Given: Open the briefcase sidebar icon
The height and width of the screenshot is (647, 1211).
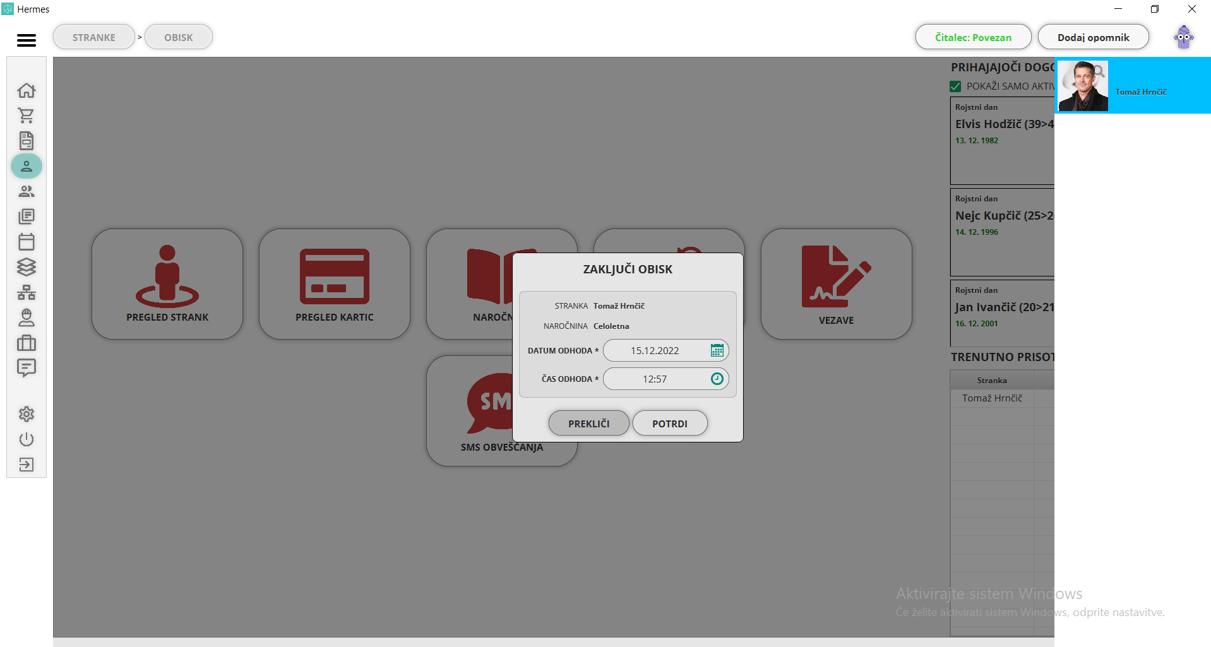Looking at the screenshot, I should coord(27,343).
